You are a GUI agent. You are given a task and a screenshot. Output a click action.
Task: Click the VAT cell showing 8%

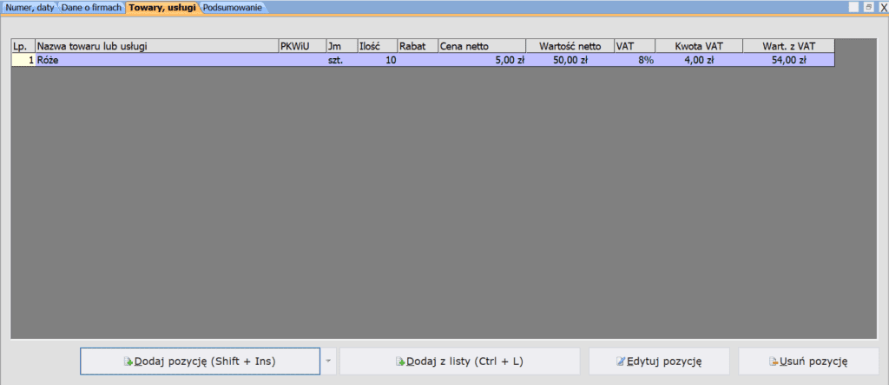[x=635, y=61]
